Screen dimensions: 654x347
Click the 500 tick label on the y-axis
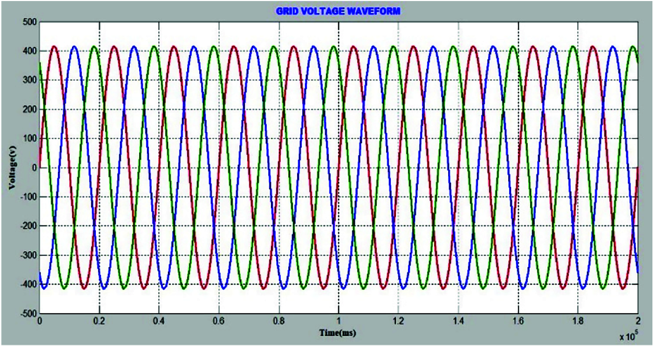coord(28,22)
